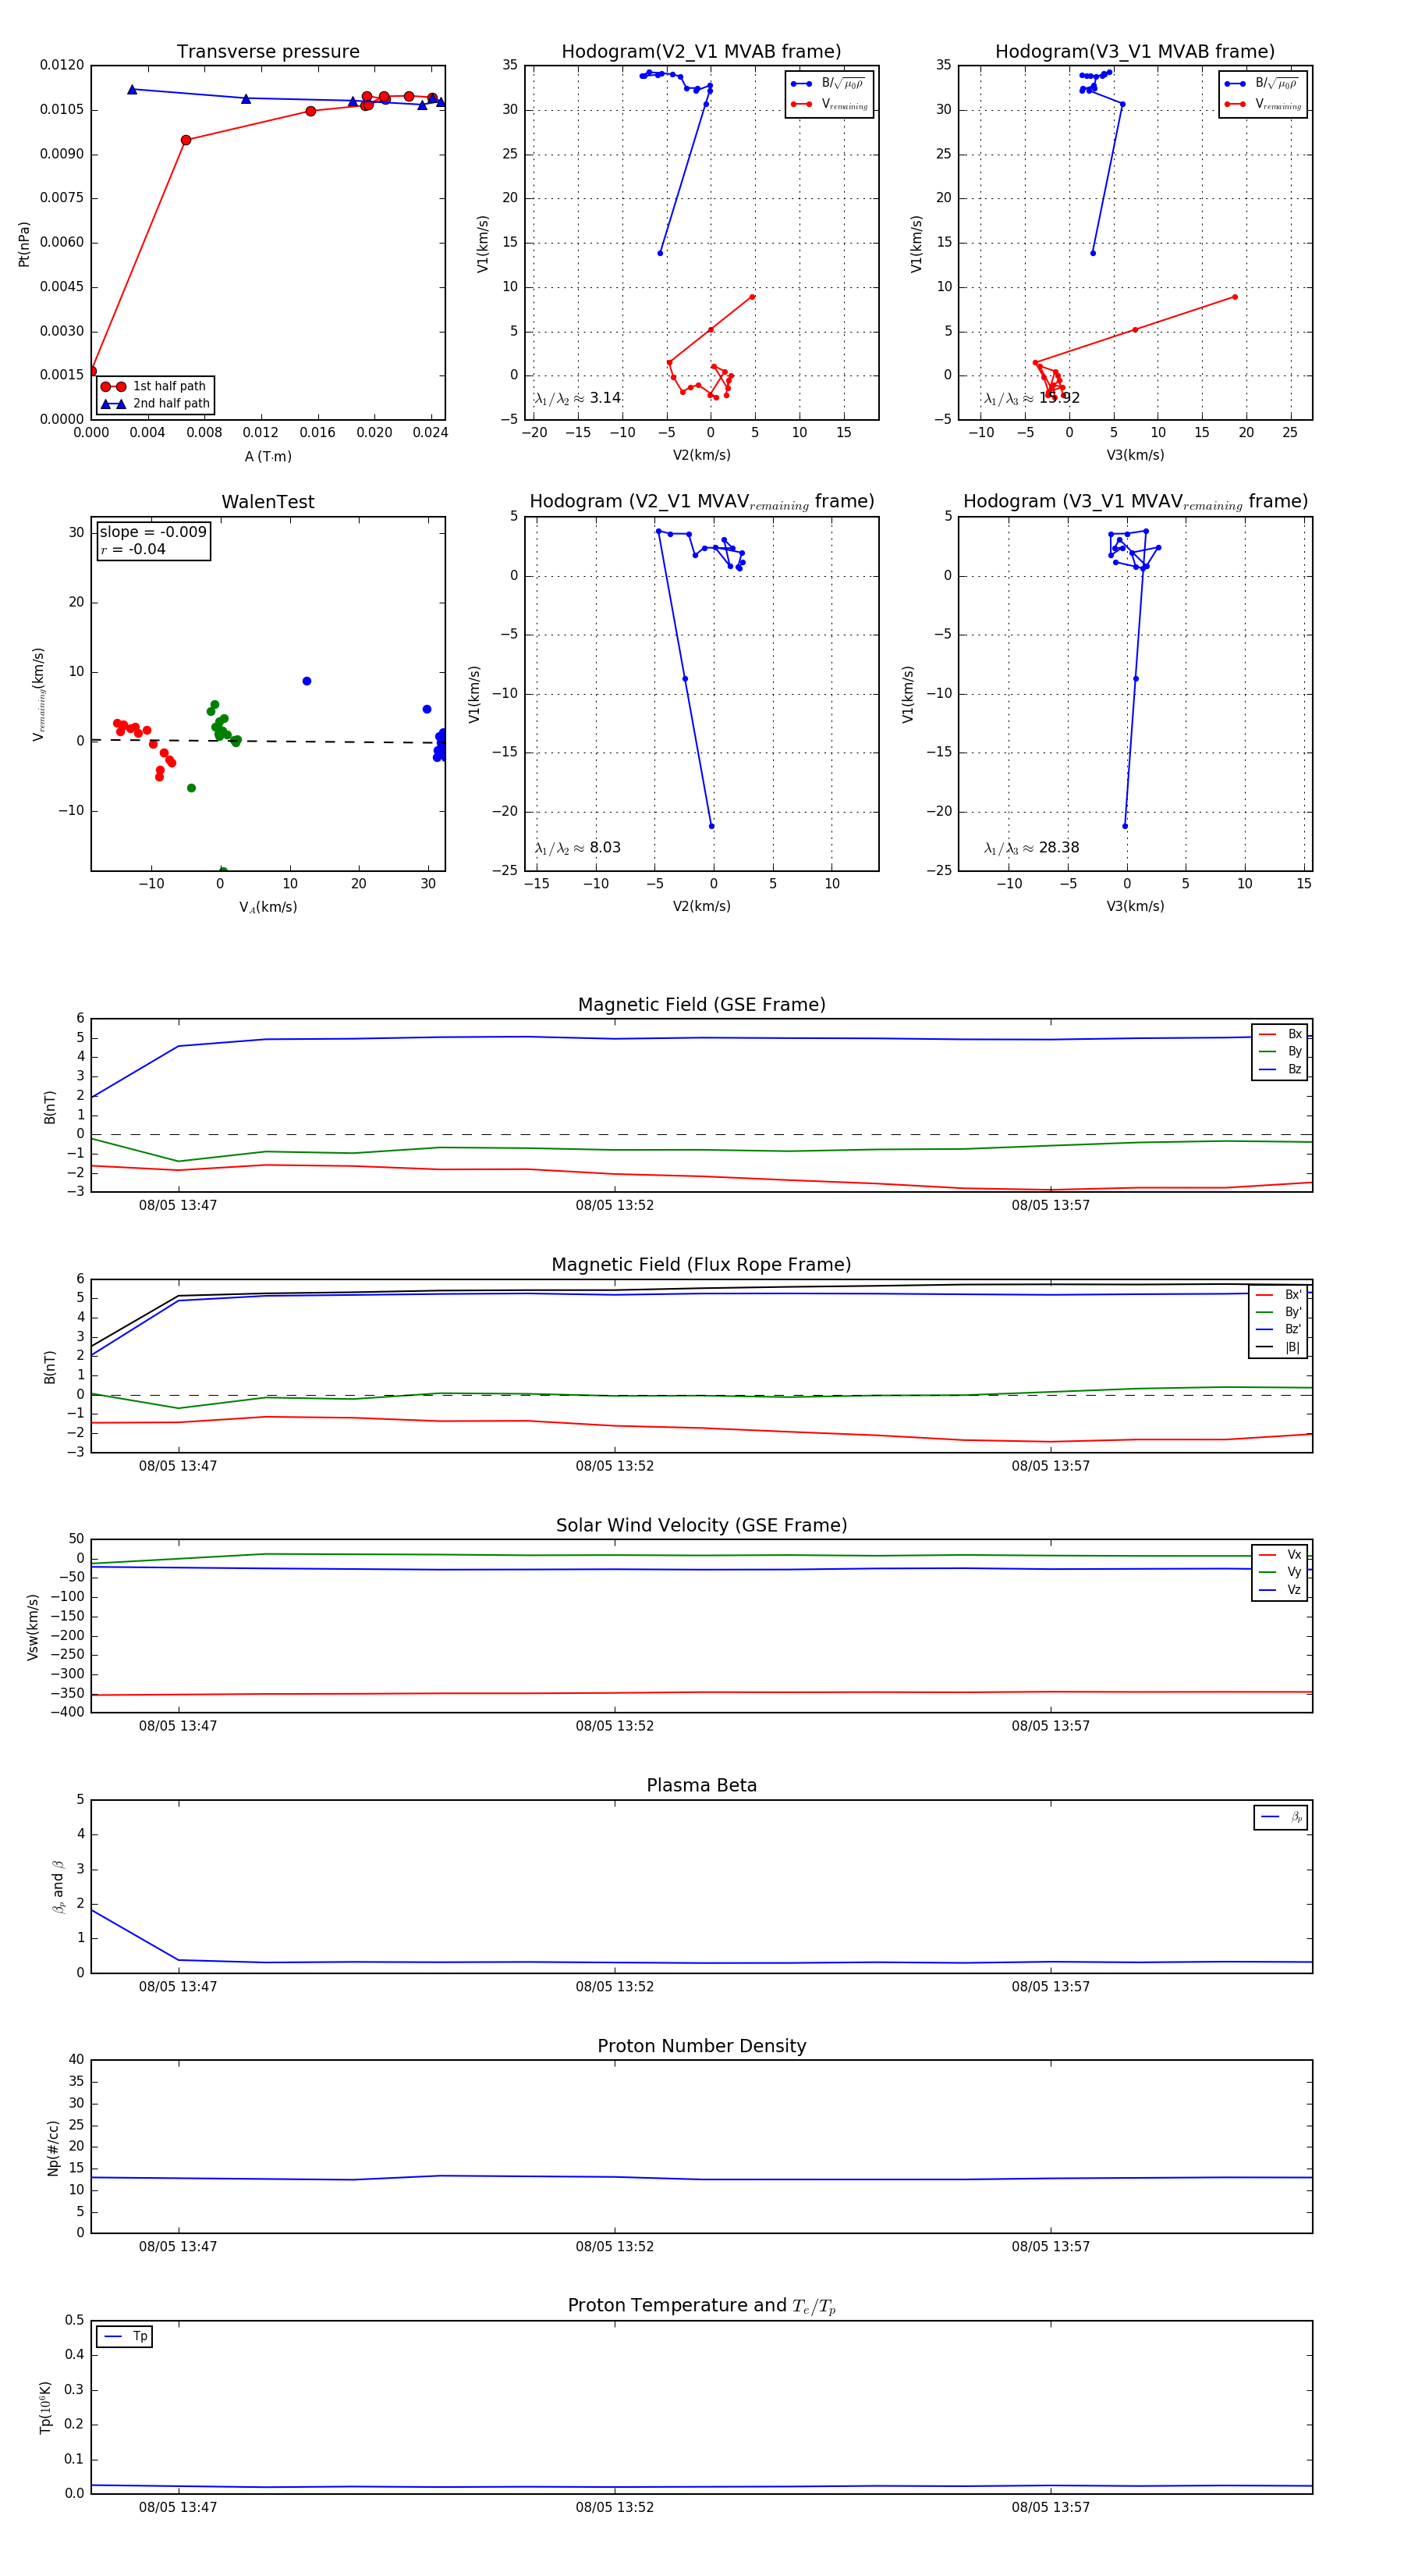Click the V3_V1 MVAV remaining frame hodogram title
The image size is (1404, 2576).
pyautogui.click(x=1135, y=501)
